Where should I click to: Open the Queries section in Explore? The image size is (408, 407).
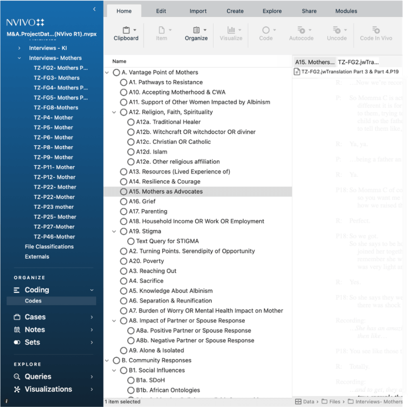(x=38, y=376)
